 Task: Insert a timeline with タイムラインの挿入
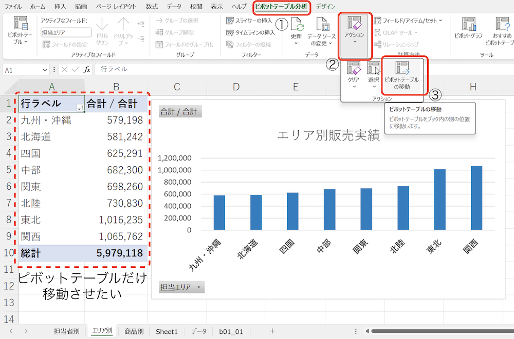click(250, 32)
